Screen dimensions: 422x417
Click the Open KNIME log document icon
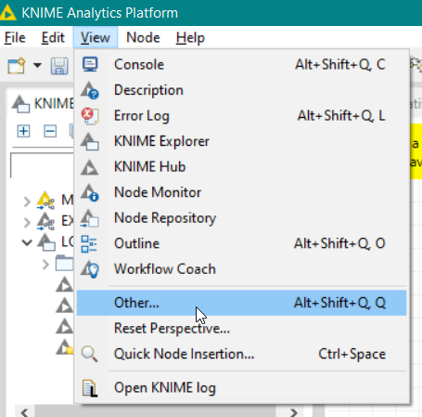(x=90, y=388)
